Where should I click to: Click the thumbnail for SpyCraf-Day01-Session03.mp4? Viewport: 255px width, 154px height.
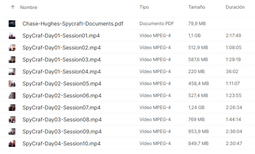(12, 60)
